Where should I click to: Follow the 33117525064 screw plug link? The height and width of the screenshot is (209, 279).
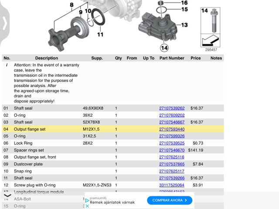coord(172,185)
